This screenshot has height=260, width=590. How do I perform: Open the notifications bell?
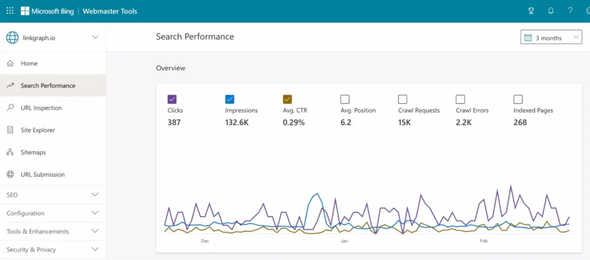click(551, 11)
